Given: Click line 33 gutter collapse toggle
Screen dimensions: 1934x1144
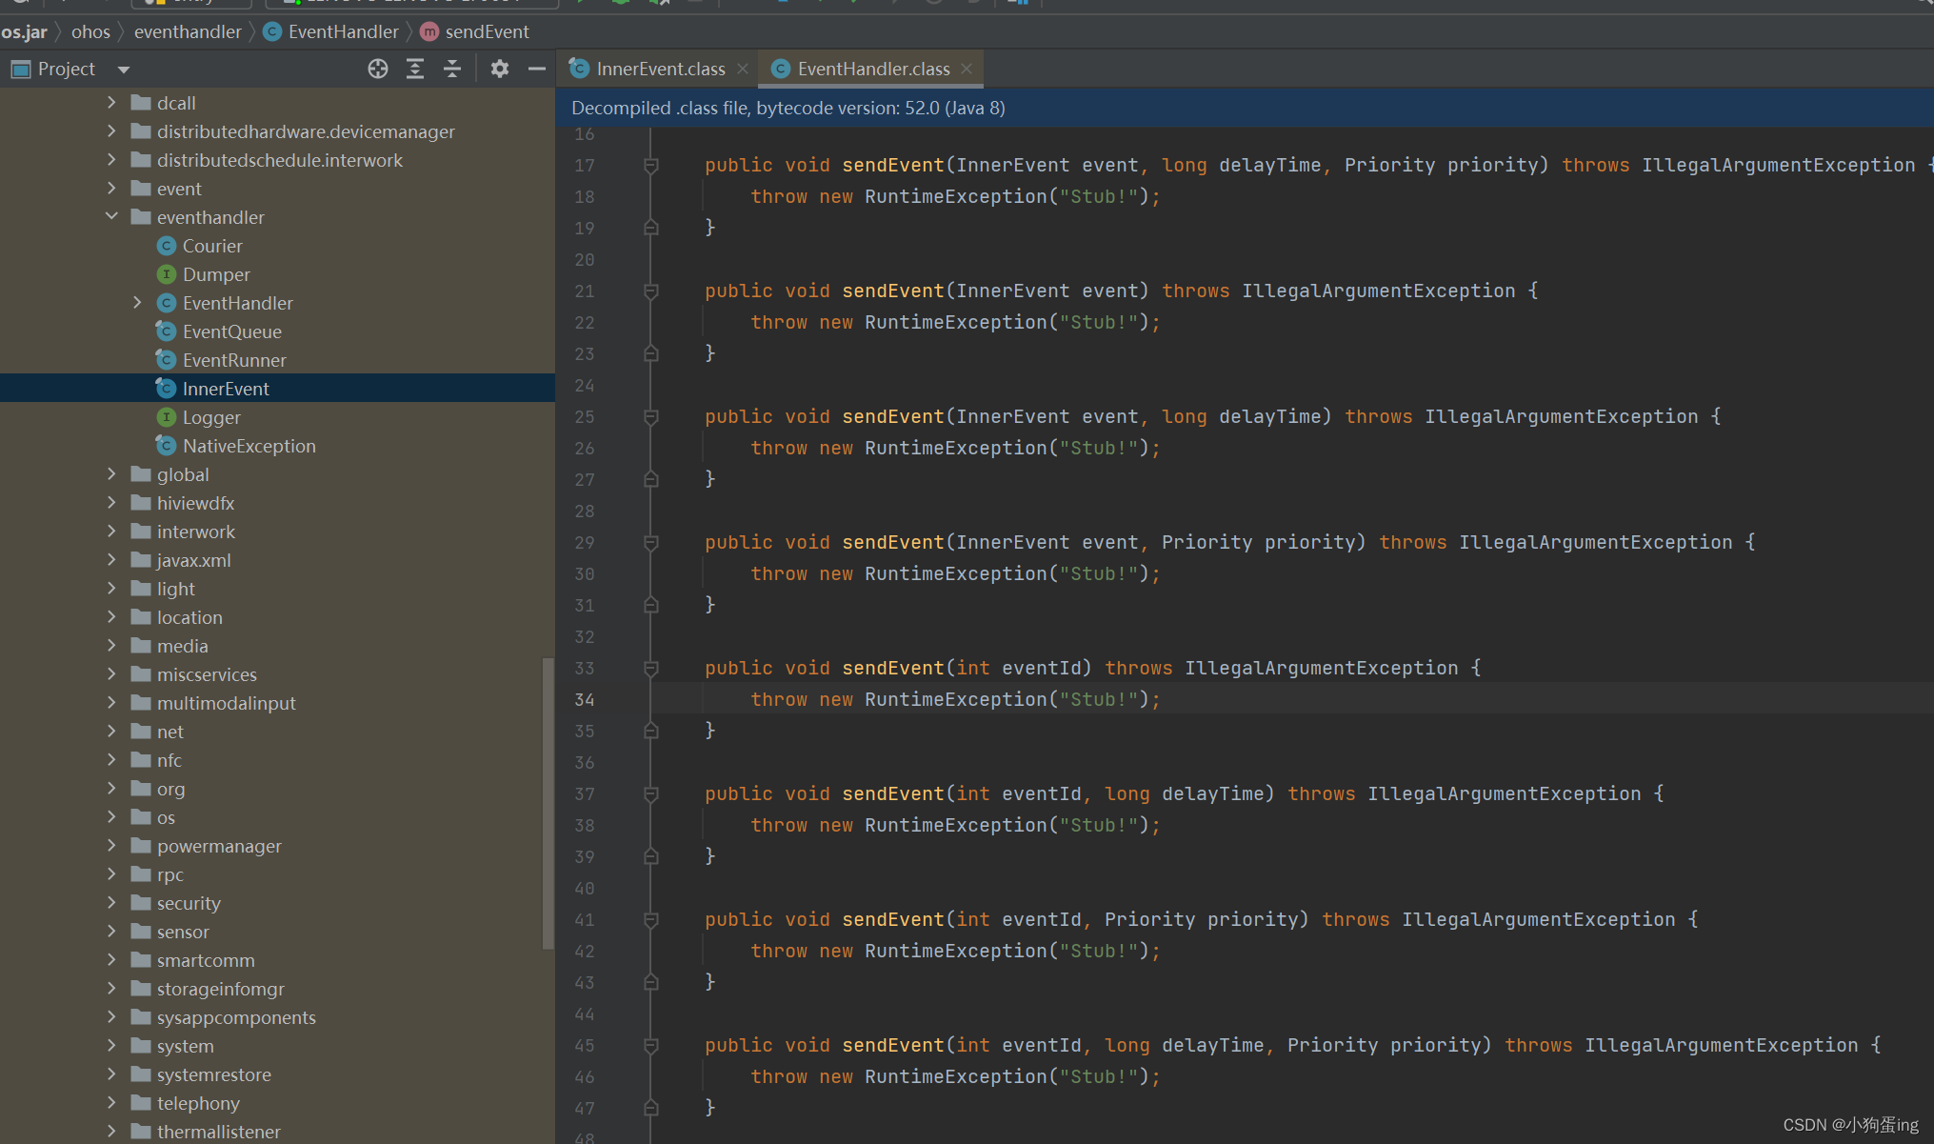Looking at the screenshot, I should (650, 668).
